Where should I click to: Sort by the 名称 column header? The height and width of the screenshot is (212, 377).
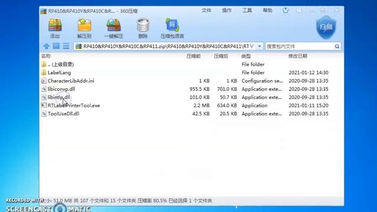point(46,56)
